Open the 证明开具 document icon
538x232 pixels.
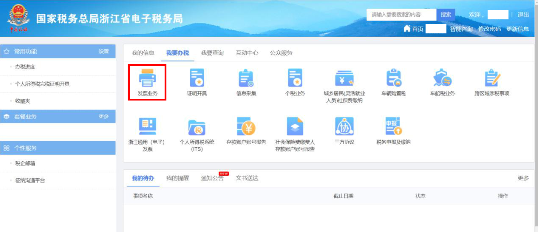point(197,78)
